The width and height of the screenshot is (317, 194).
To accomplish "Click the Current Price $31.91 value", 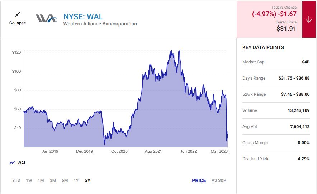I will coord(286,29).
